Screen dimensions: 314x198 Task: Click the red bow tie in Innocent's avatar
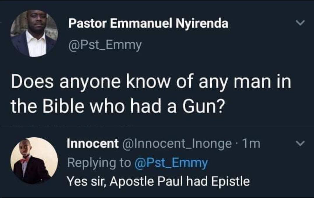(24, 161)
